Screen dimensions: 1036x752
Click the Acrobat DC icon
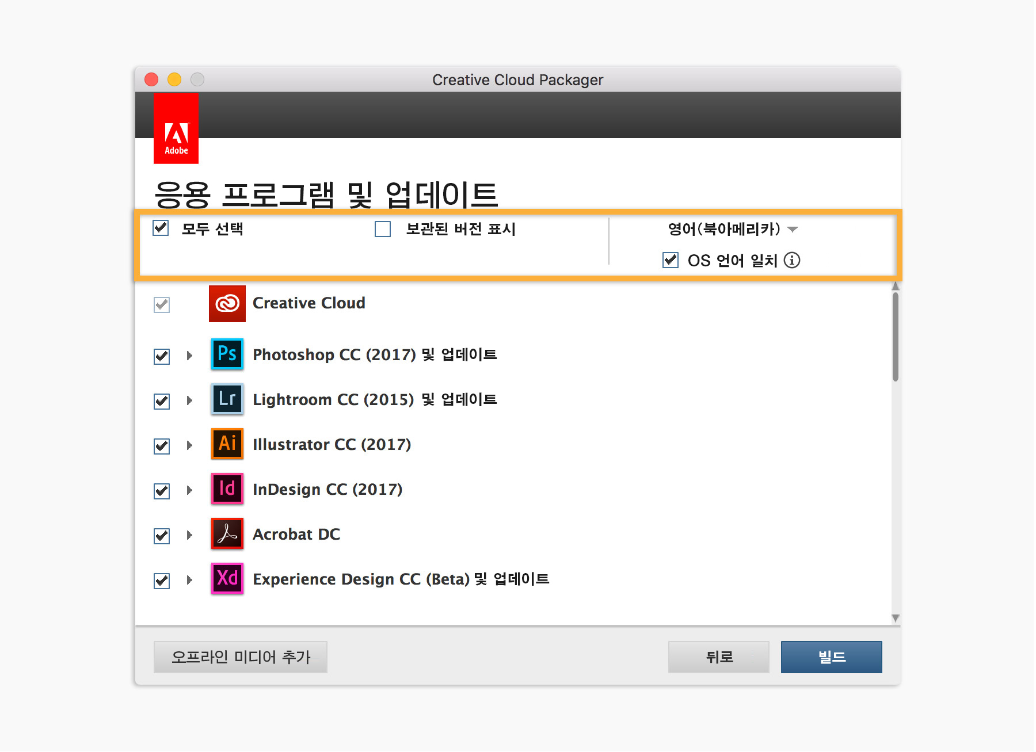click(227, 533)
